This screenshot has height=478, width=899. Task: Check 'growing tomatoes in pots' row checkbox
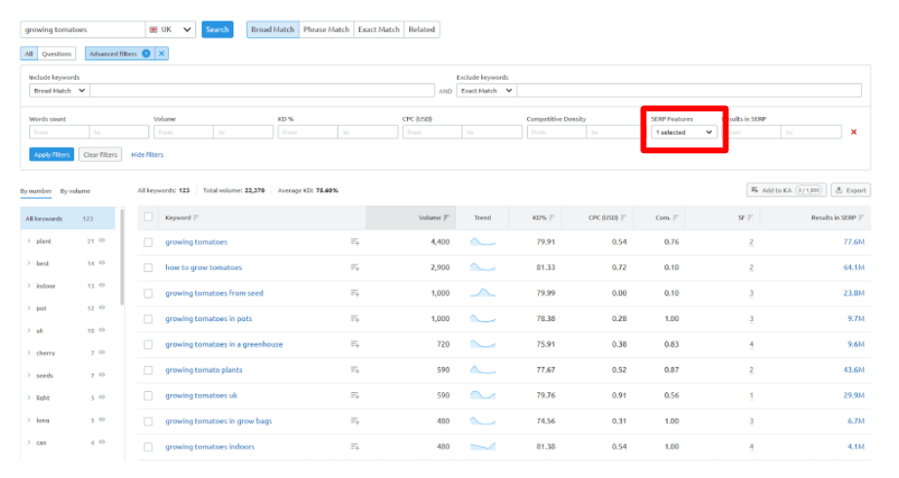(148, 319)
